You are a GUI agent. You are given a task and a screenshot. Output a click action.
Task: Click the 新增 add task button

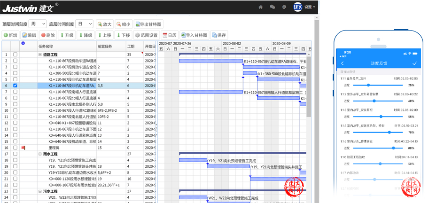coord(10,35)
